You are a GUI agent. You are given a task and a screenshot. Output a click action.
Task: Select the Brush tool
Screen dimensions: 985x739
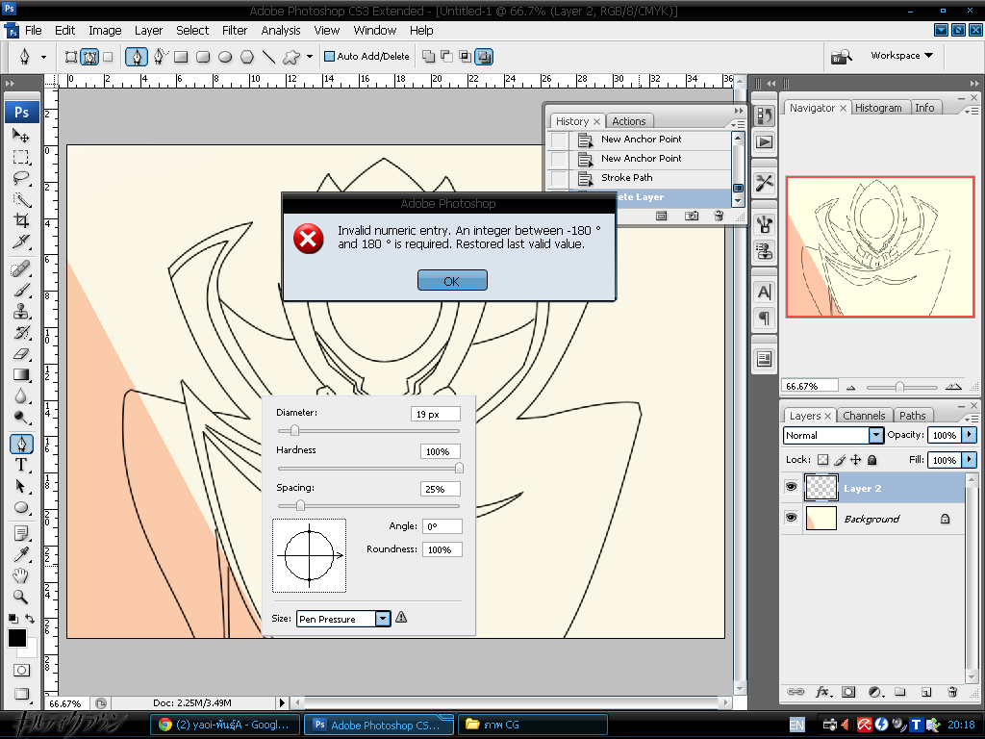[x=21, y=291]
